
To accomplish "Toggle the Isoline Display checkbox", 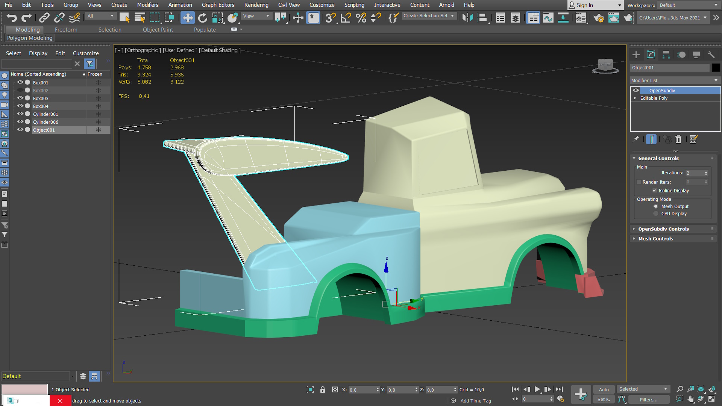I will [x=655, y=191].
